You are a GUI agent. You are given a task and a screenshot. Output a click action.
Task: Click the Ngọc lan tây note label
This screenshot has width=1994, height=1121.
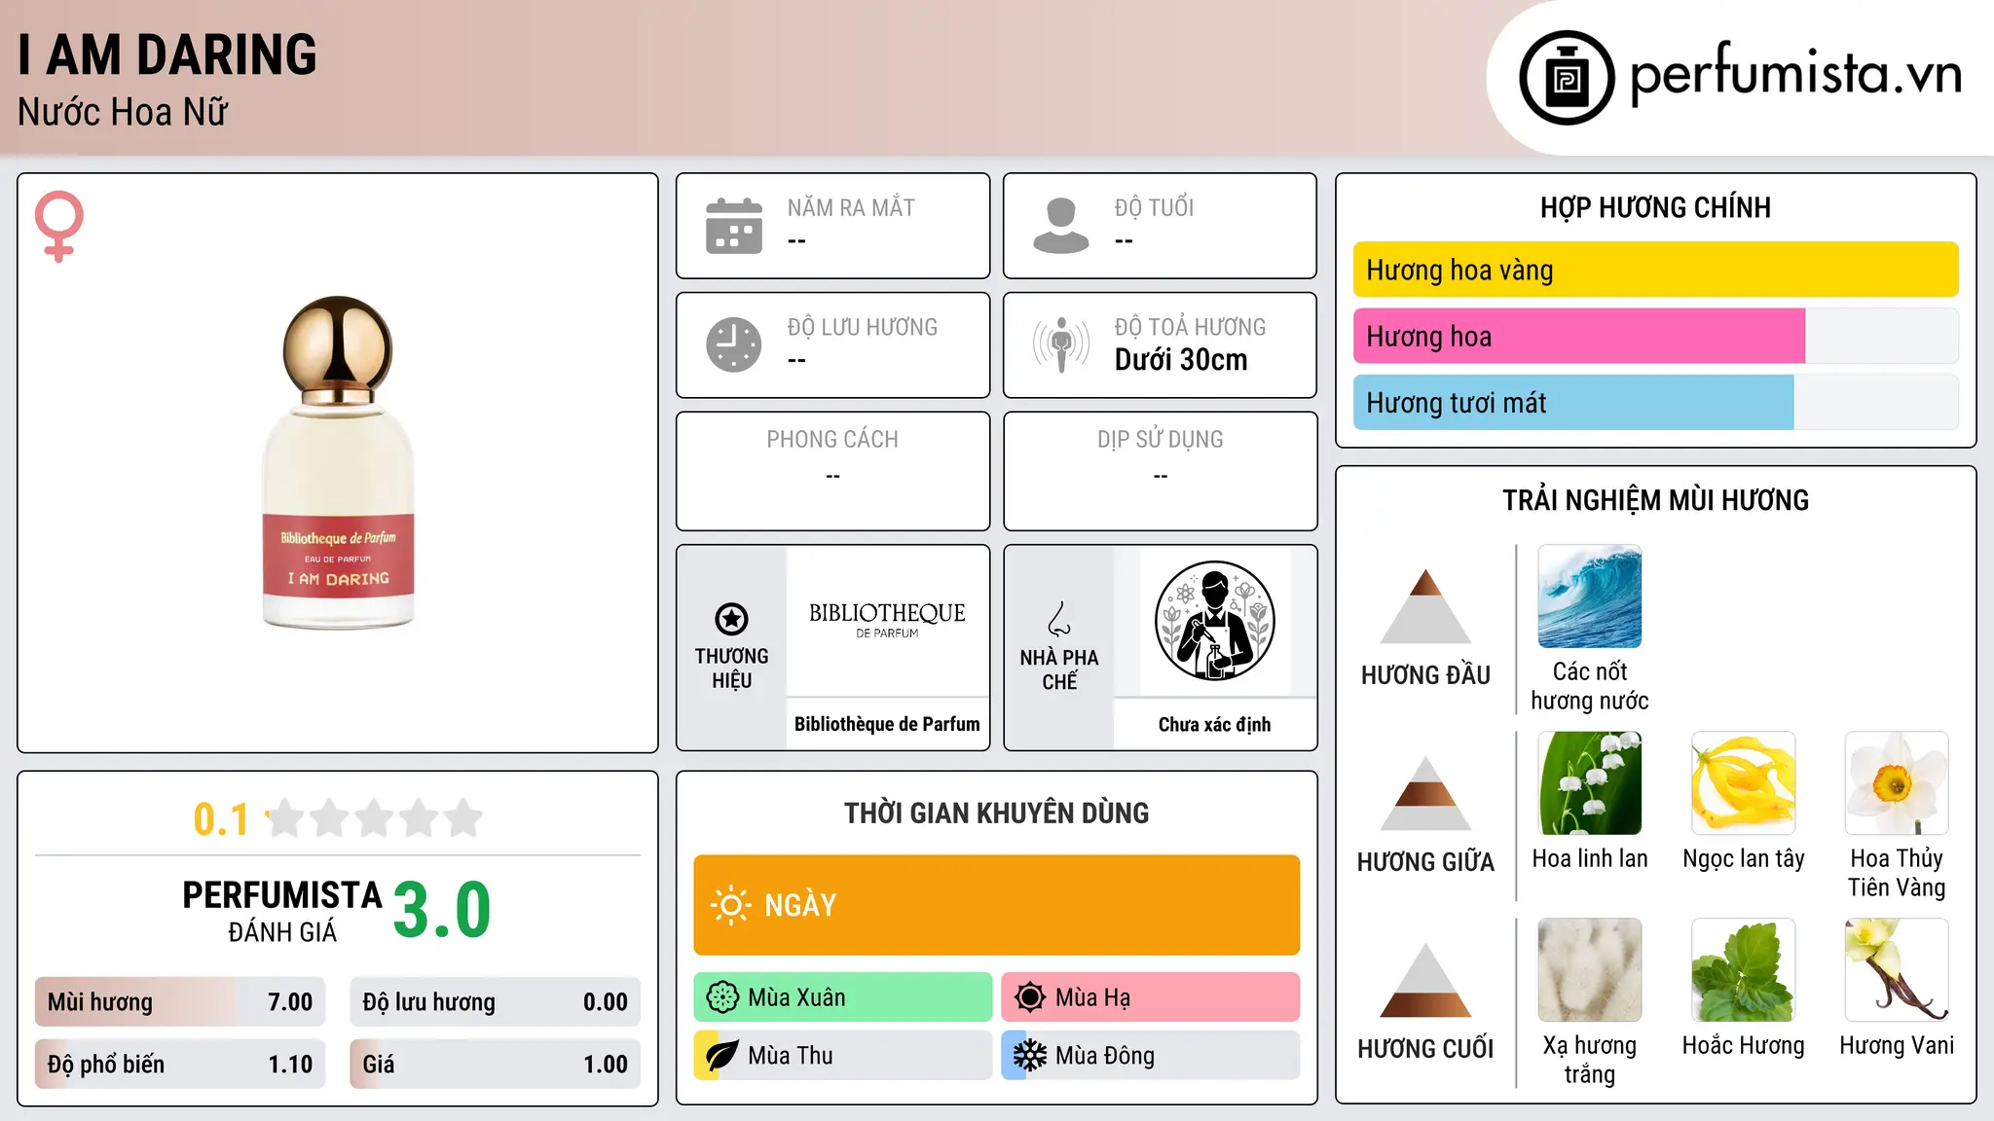1743,858
